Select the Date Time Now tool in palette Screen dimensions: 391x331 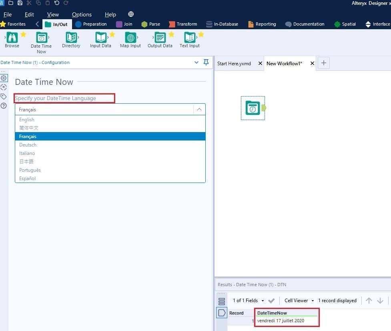[x=41, y=43]
